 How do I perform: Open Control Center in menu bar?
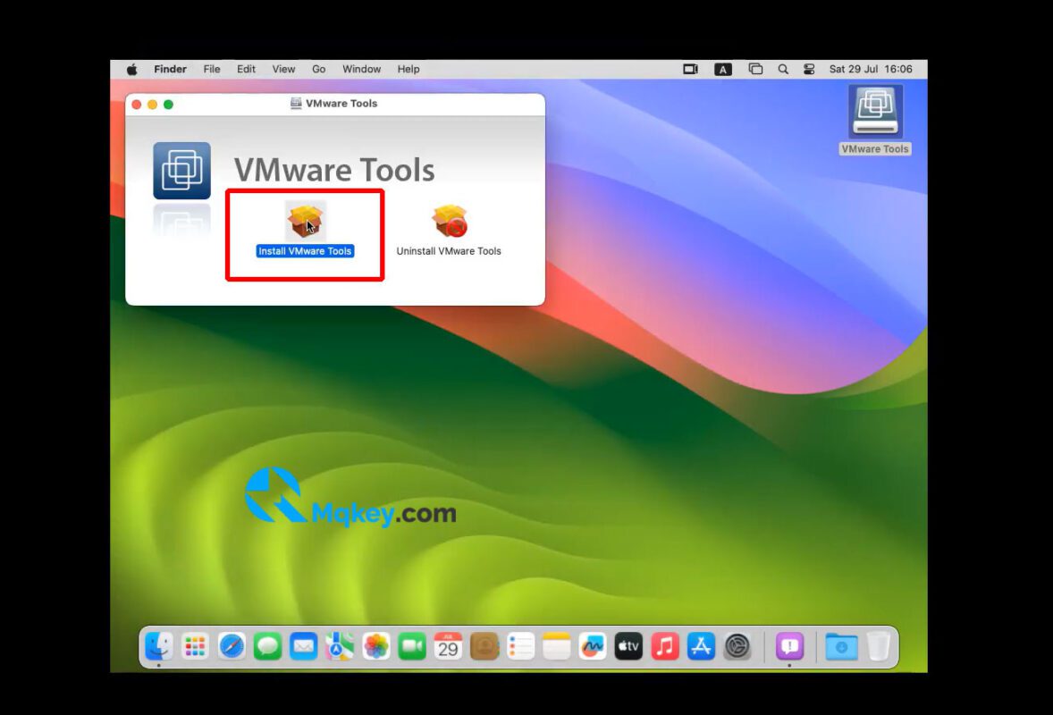pos(809,69)
